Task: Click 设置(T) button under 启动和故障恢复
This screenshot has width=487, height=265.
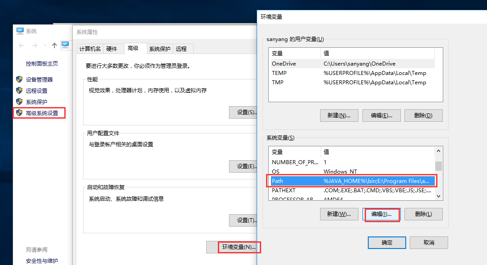Action: (x=243, y=220)
